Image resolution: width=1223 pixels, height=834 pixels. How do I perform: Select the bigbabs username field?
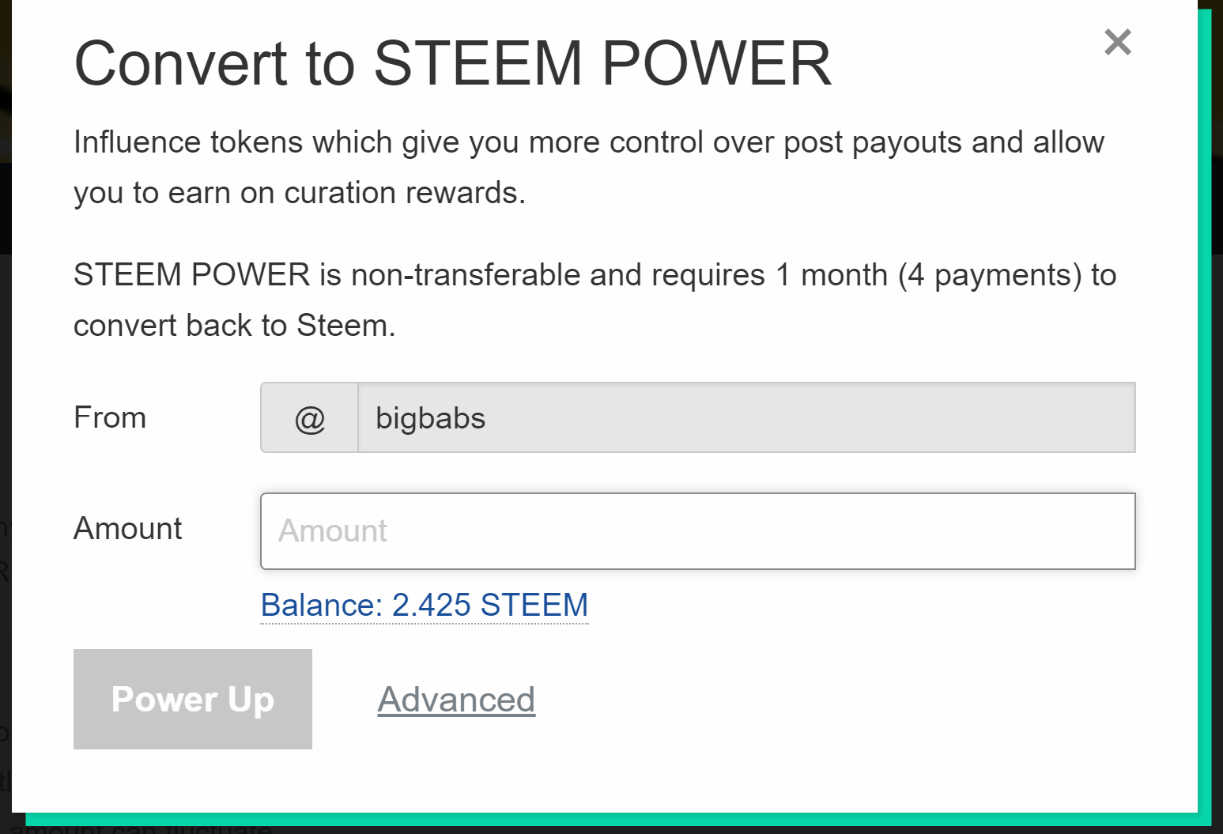click(x=746, y=418)
